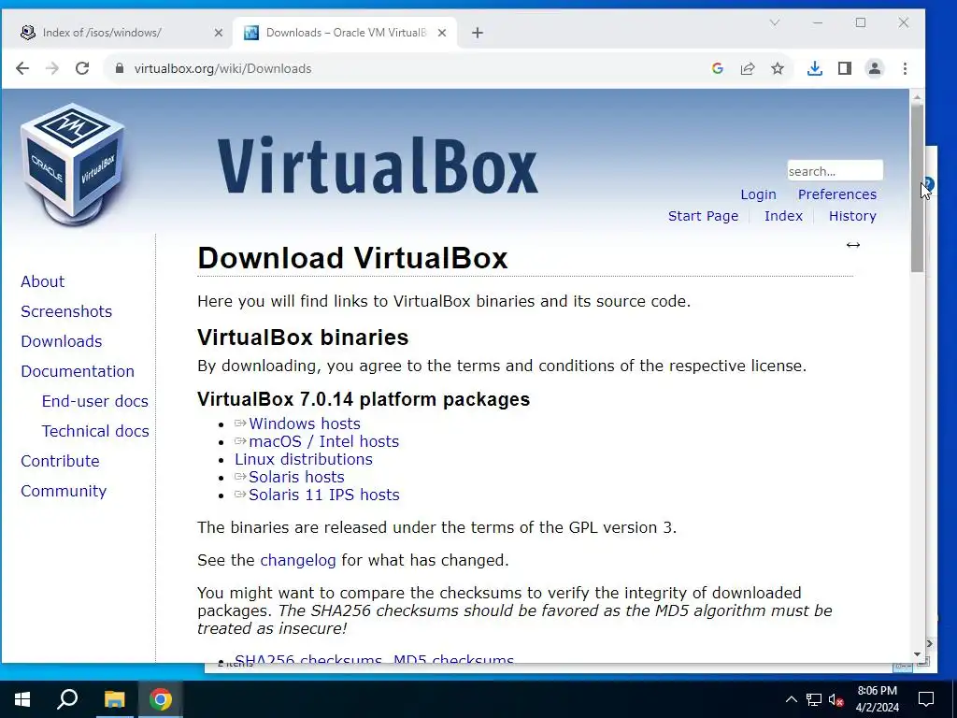Click the network tray icon
This screenshot has height=718, width=957.
click(814, 699)
